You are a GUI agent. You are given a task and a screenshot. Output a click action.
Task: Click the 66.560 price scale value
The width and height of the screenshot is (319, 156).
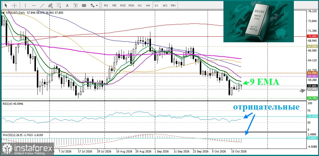point(312,51)
